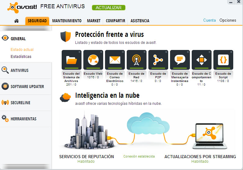243x170 pixels.
Task: Switch to the Seguridad tab
Action: (37, 21)
